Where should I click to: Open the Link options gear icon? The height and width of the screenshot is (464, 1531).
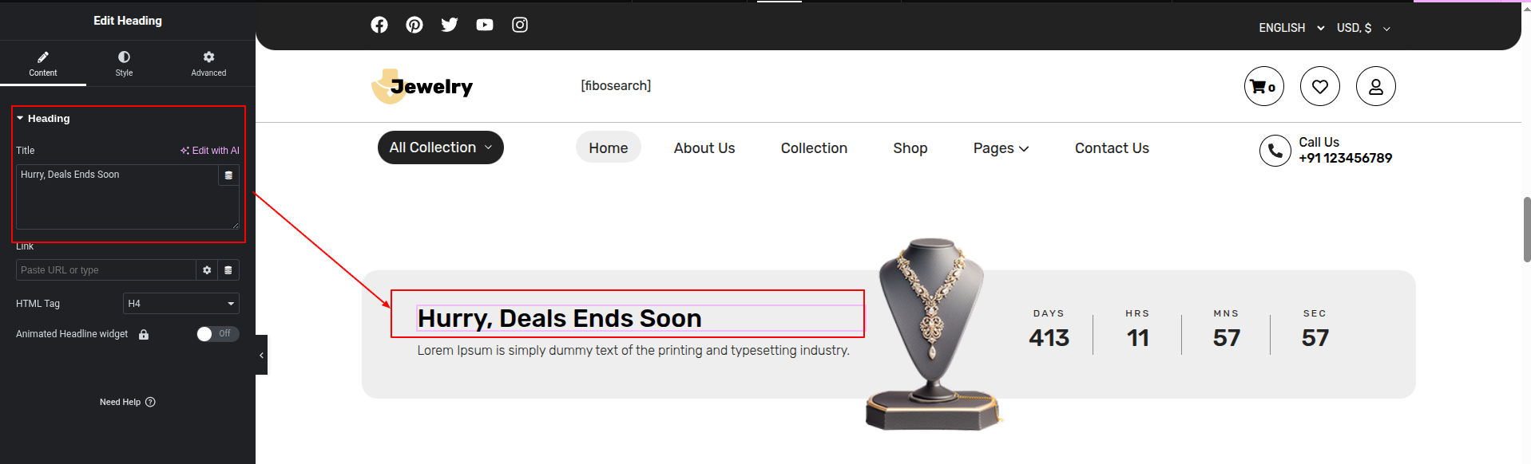[x=207, y=270]
